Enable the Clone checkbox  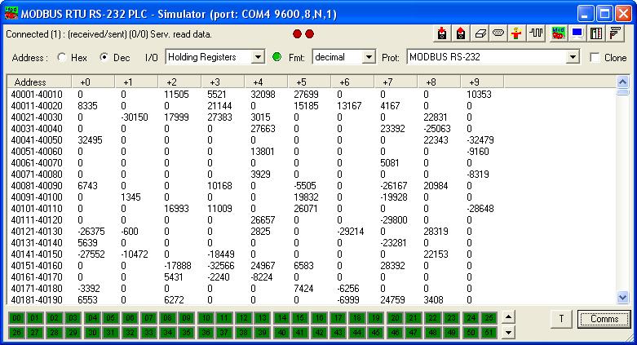(595, 58)
